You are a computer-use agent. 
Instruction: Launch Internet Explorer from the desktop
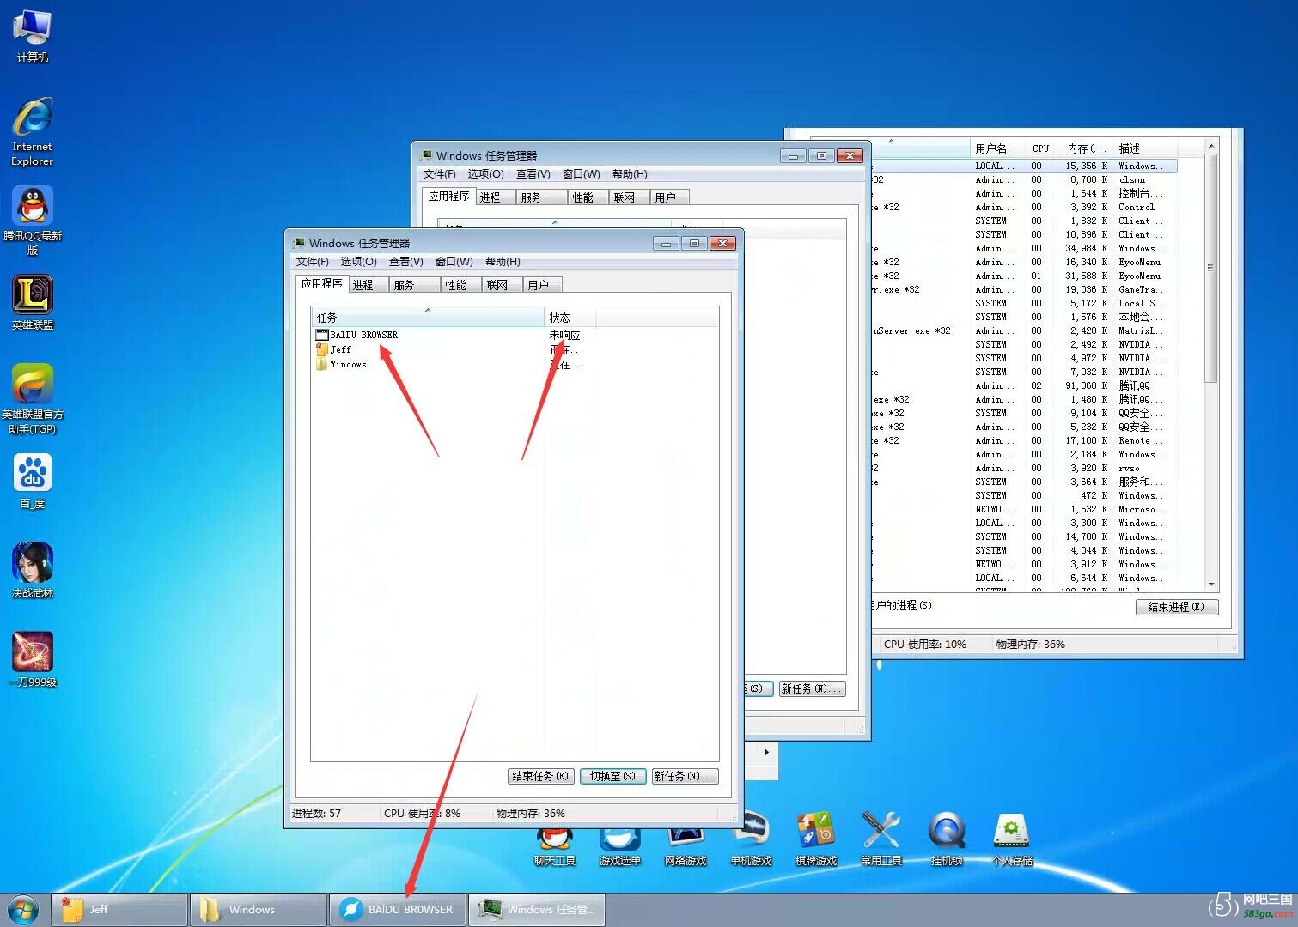tap(32, 131)
